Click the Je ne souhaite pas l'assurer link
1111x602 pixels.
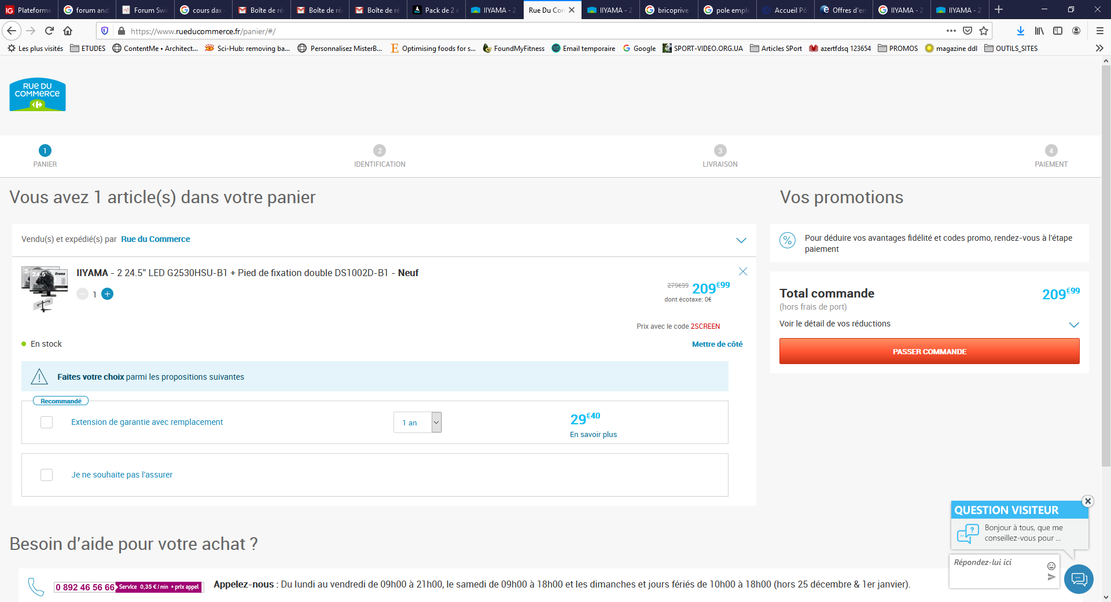[122, 475]
